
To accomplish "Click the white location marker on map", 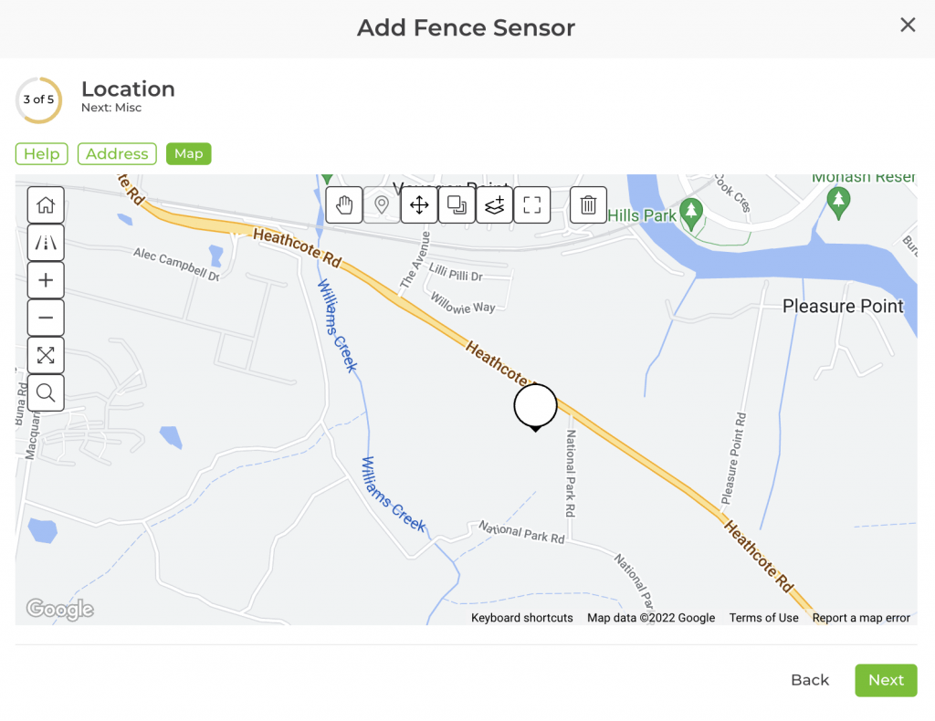I will 535,407.
